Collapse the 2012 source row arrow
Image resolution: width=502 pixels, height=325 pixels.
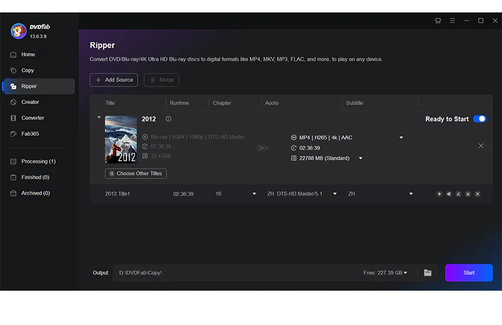tap(99, 117)
